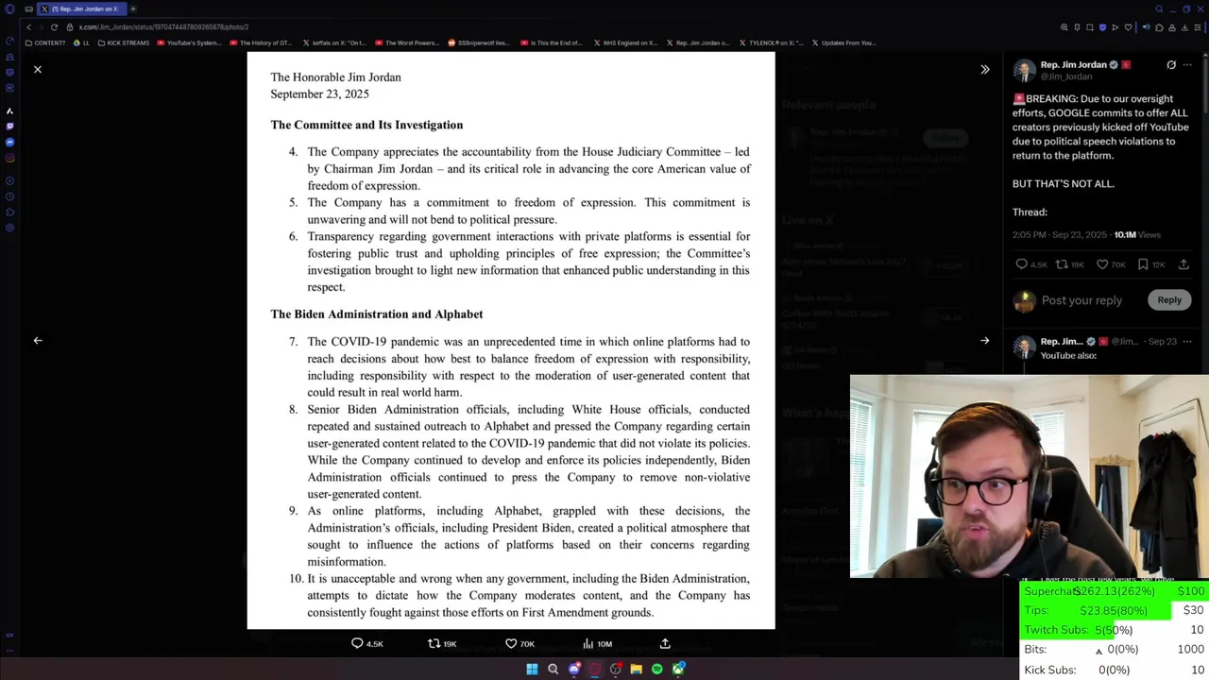
Task: Click the heart bookmark icon in browser toolbar
Action: click(1128, 27)
